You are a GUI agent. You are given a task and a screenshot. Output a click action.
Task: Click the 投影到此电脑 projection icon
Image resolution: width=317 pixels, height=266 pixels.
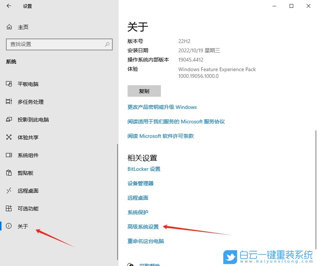(x=8, y=119)
